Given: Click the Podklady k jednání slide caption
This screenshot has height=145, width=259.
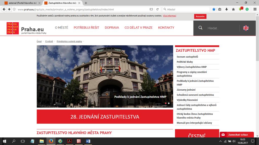Looking at the screenshot, I should click(140, 97).
